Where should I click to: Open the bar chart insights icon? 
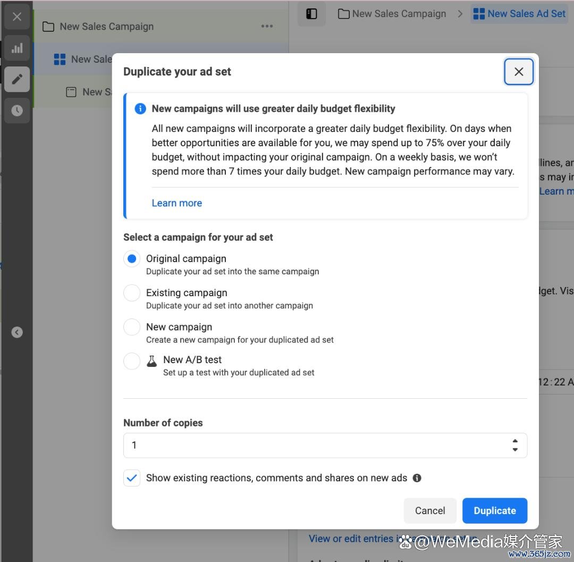pos(17,48)
